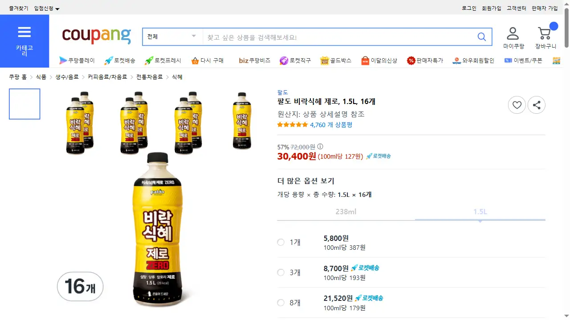Click the page vertical scrollbar
The height and width of the screenshot is (320, 570).
(x=566, y=27)
